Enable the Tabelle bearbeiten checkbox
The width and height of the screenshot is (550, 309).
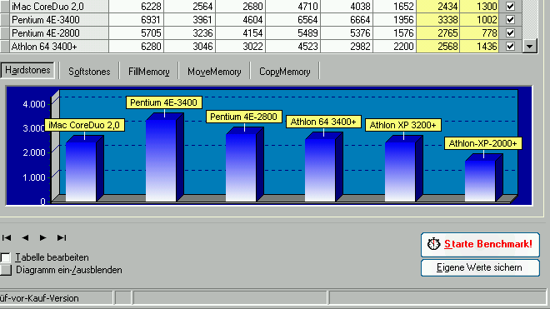(5, 257)
